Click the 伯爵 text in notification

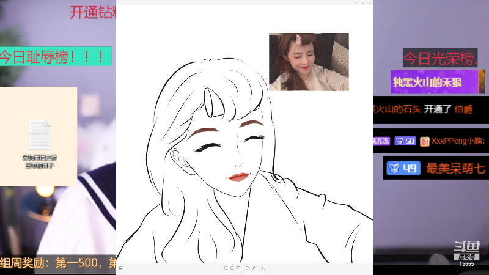pos(463,109)
